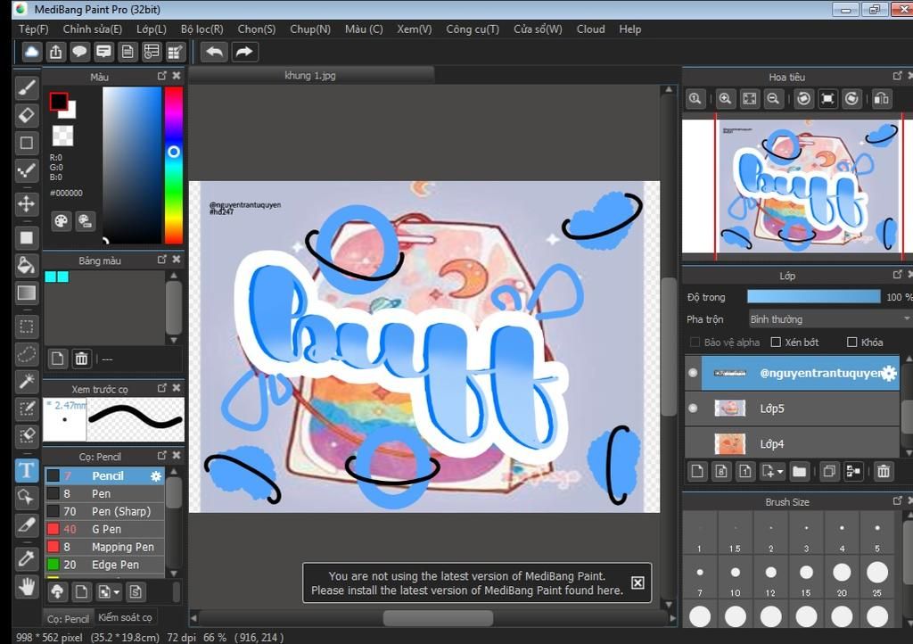Duplicate layer icon in Layer panel

[828, 471]
